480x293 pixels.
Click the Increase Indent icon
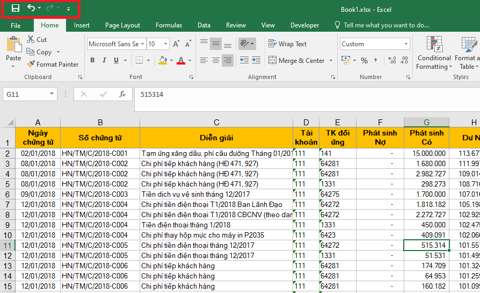pyautogui.click(x=257, y=61)
